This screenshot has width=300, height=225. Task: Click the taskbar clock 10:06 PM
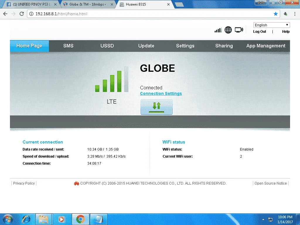click(x=285, y=217)
